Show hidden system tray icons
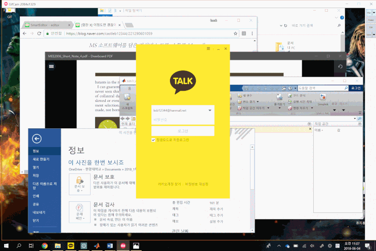This screenshot has width=376, height=251. pyautogui.click(x=279, y=246)
